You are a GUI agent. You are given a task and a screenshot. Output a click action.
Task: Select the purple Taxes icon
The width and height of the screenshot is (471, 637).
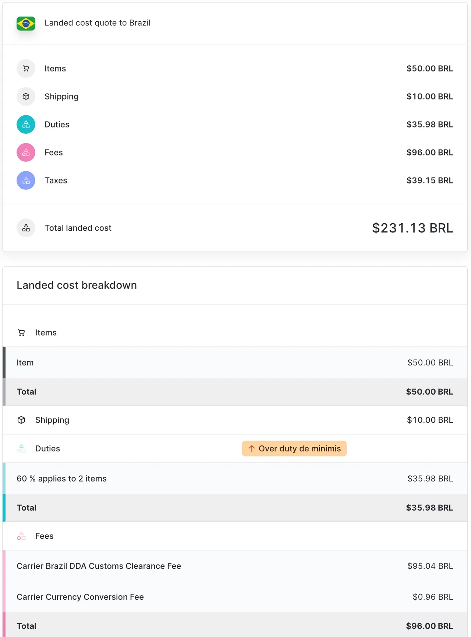point(26,180)
